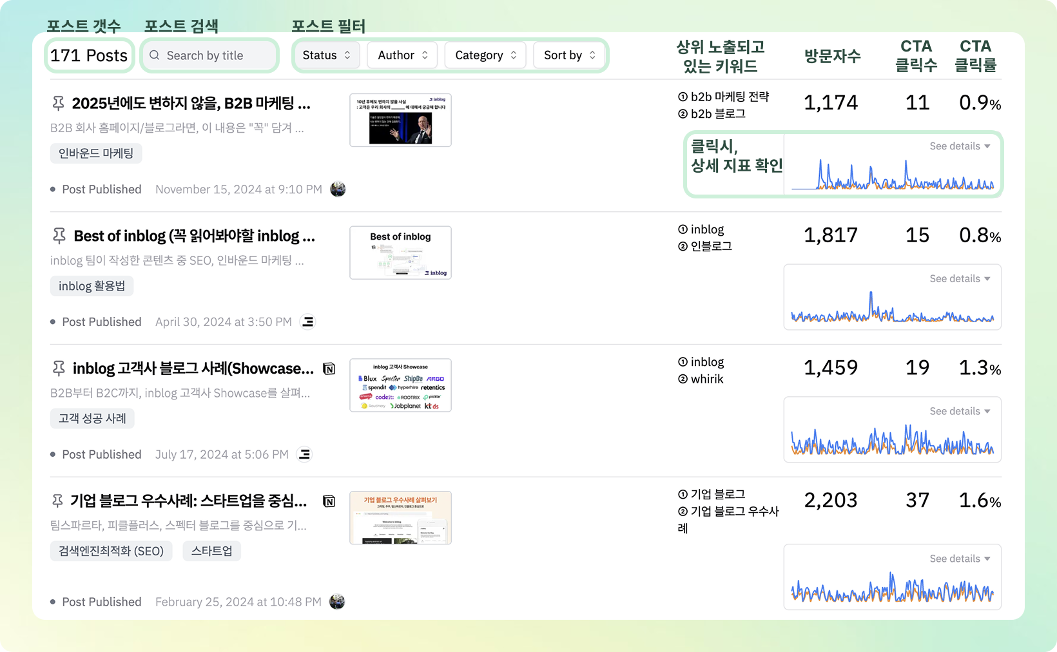Viewport: 1057px width, 652px height.
Task: Click the author avatar on the November 15 post
Action: 338,189
